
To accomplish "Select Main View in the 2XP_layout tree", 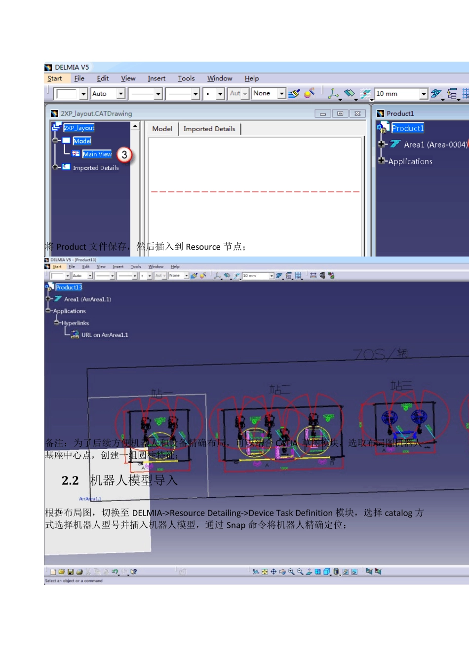I will [x=97, y=154].
